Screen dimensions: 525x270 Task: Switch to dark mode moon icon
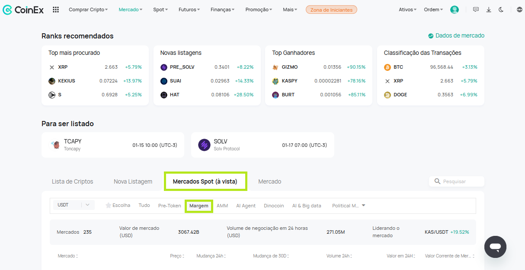501,10
